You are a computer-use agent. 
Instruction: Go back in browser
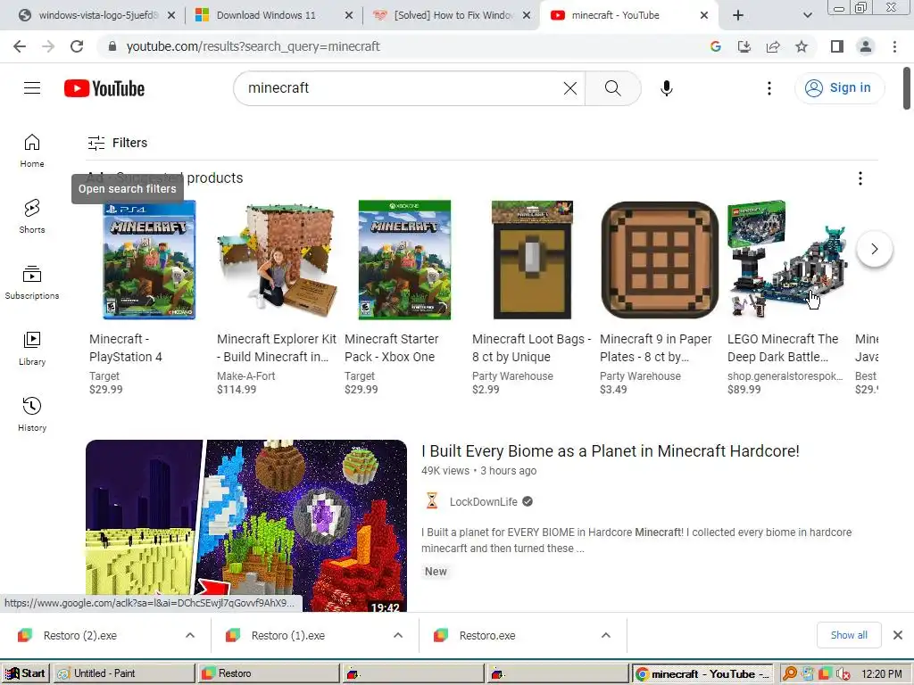(x=20, y=46)
